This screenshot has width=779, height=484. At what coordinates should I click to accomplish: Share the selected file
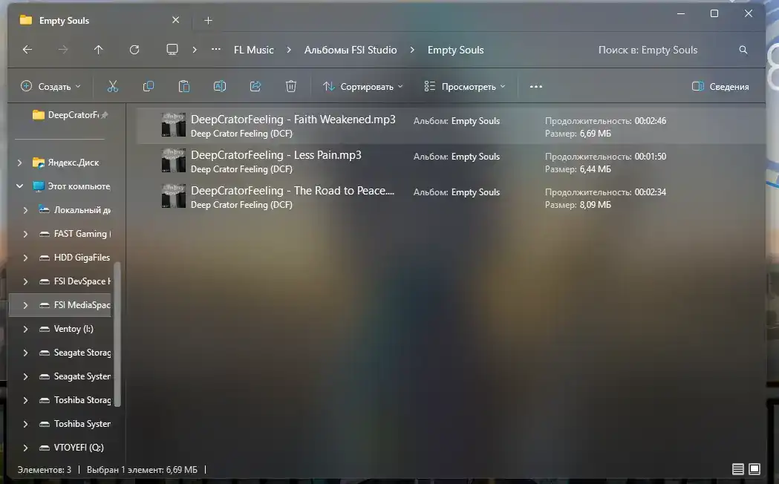[255, 86]
